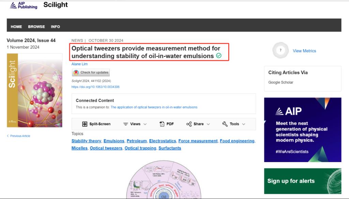Activate the Split-Screen label

[x=100, y=124]
